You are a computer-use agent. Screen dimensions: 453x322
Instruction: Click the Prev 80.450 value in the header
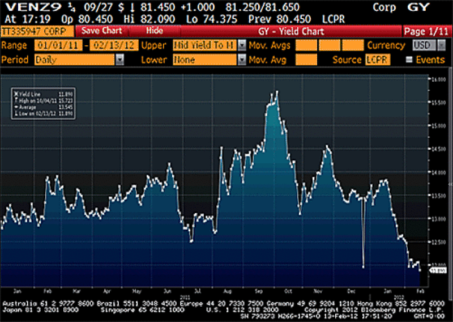pyautogui.click(x=279, y=19)
